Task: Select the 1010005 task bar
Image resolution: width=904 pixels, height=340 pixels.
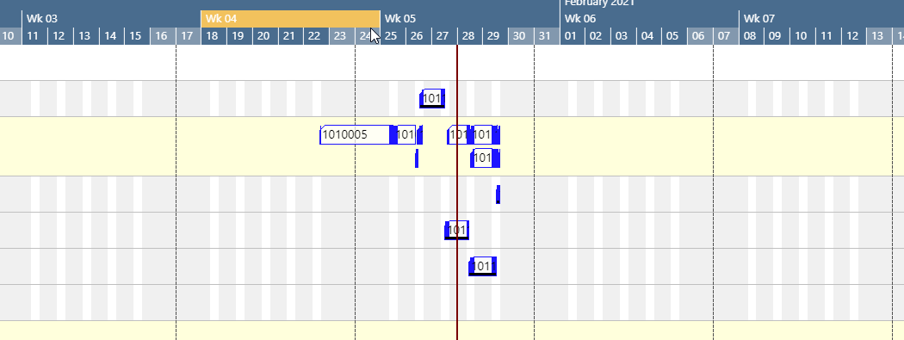Action: pyautogui.click(x=356, y=135)
